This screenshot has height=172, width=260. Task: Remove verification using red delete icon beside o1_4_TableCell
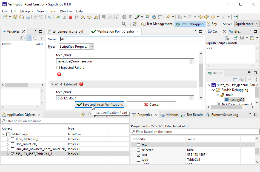pyautogui.click(x=81, y=84)
